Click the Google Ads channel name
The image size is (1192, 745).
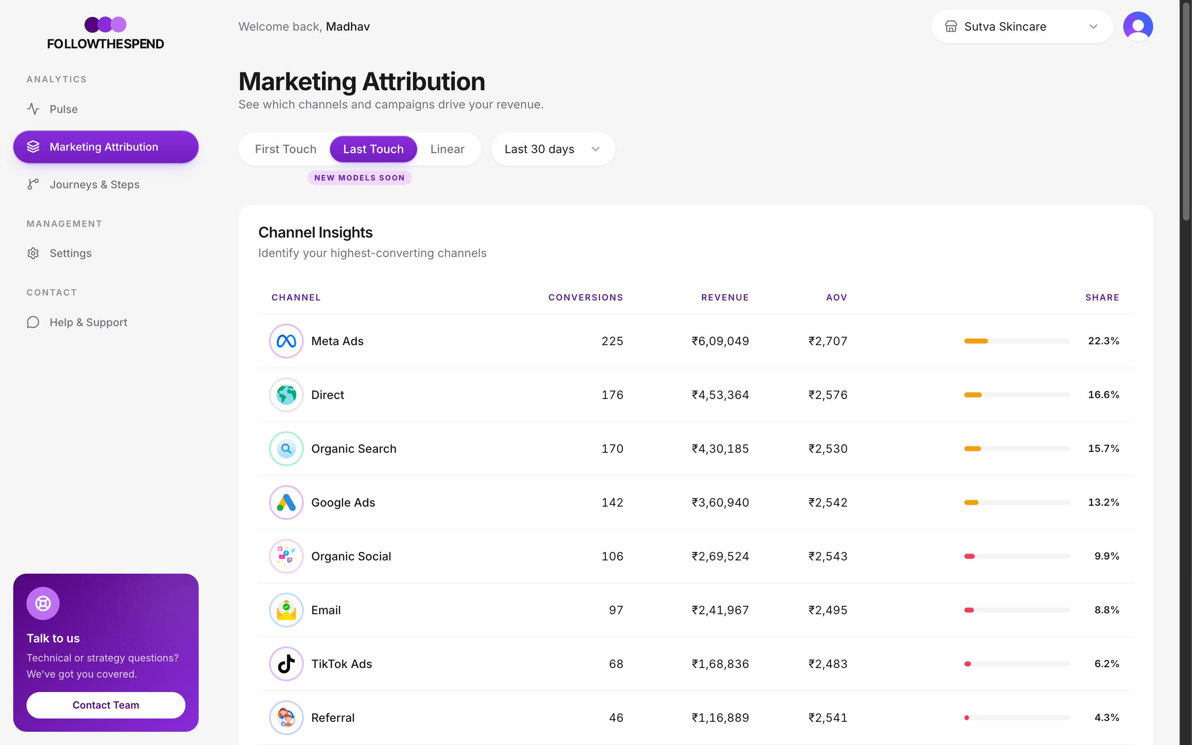pos(343,502)
